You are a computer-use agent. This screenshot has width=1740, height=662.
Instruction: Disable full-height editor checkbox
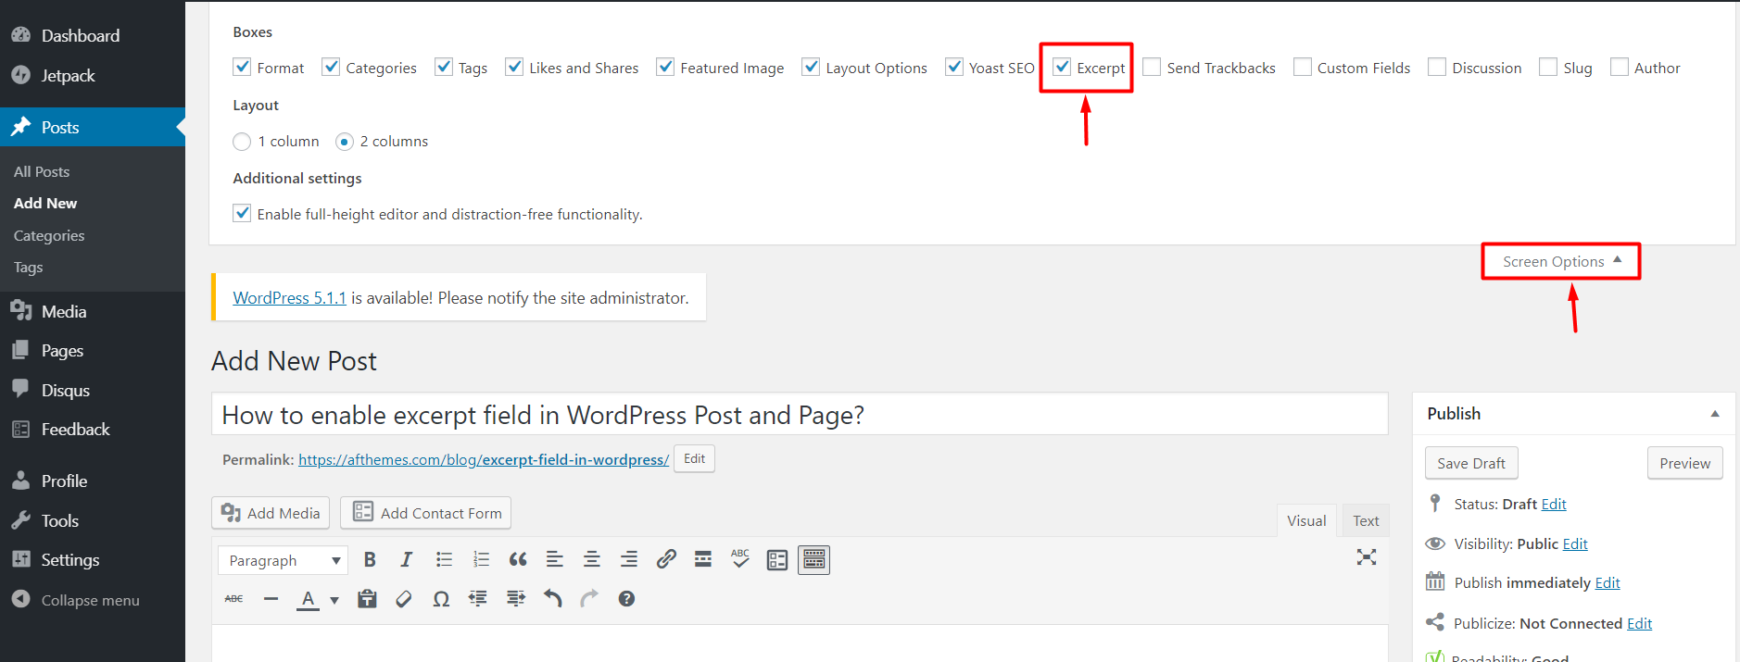pos(242,213)
